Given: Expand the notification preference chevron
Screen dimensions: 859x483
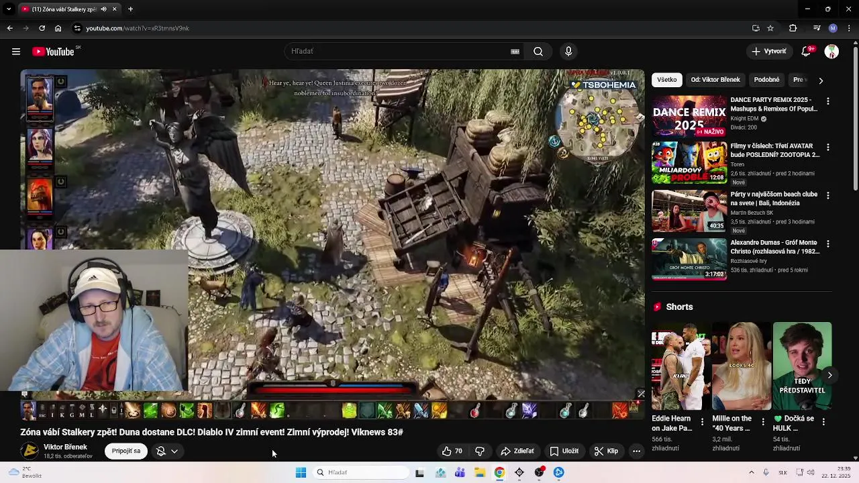Looking at the screenshot, I should [x=174, y=451].
